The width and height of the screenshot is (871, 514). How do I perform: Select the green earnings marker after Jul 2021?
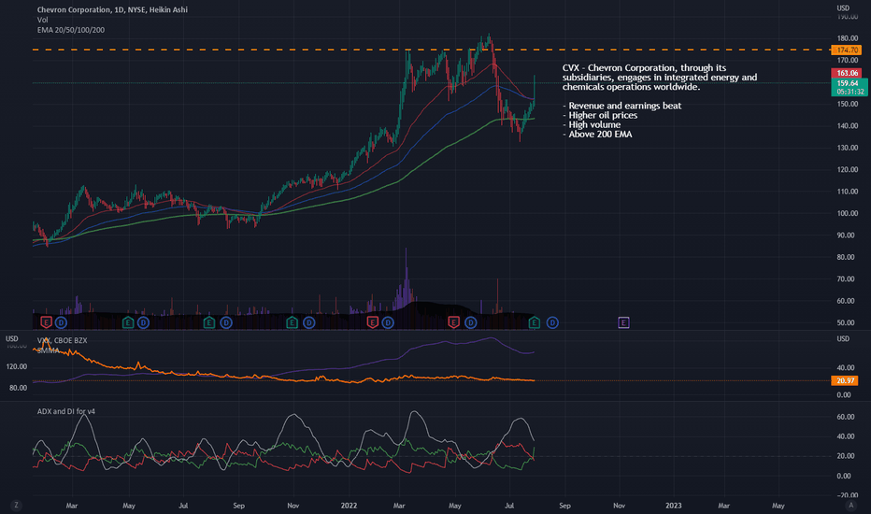coord(208,322)
